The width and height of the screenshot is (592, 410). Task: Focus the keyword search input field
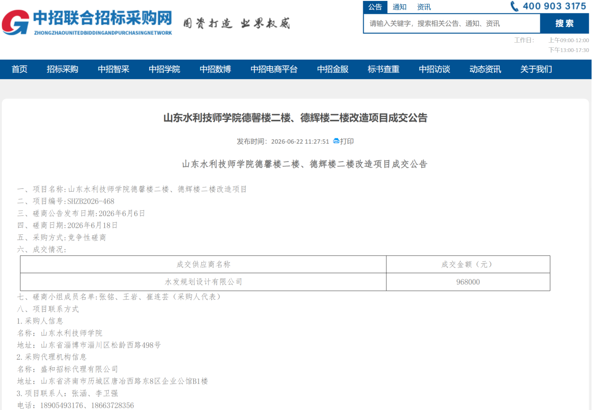(x=452, y=23)
